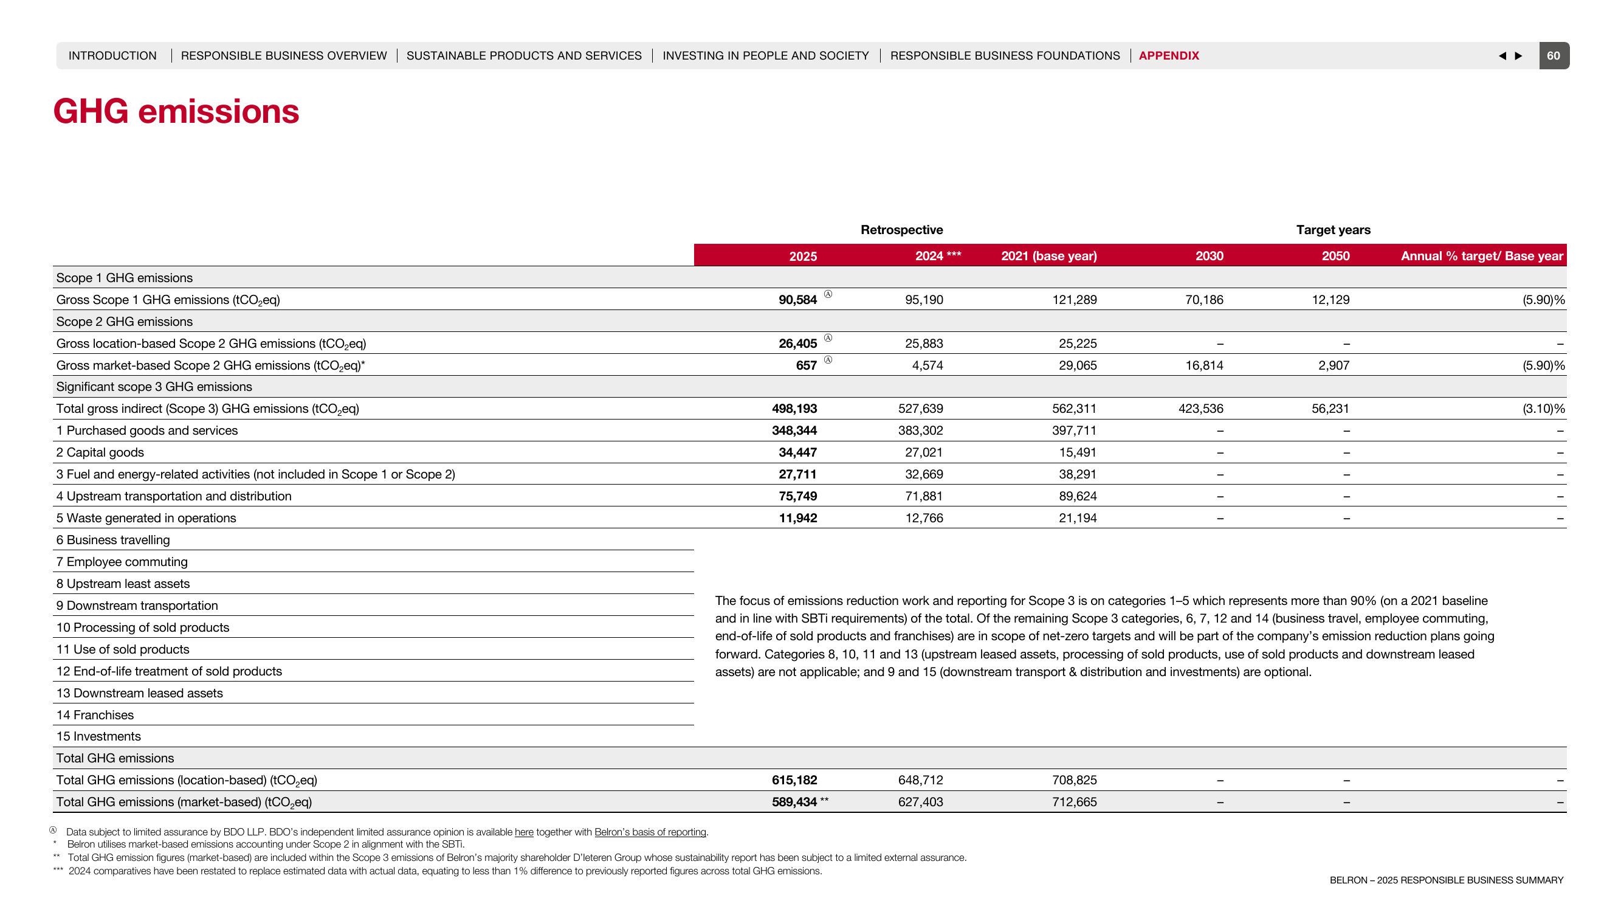Click 2021 location-based total 708,825

coord(1074,780)
